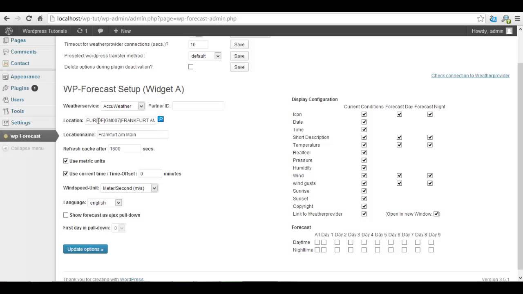Save the transfer method setting
The height and width of the screenshot is (294, 523).
[x=239, y=56]
